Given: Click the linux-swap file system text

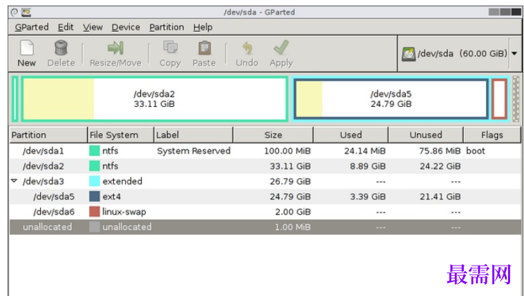Looking at the screenshot, I should click(124, 212).
